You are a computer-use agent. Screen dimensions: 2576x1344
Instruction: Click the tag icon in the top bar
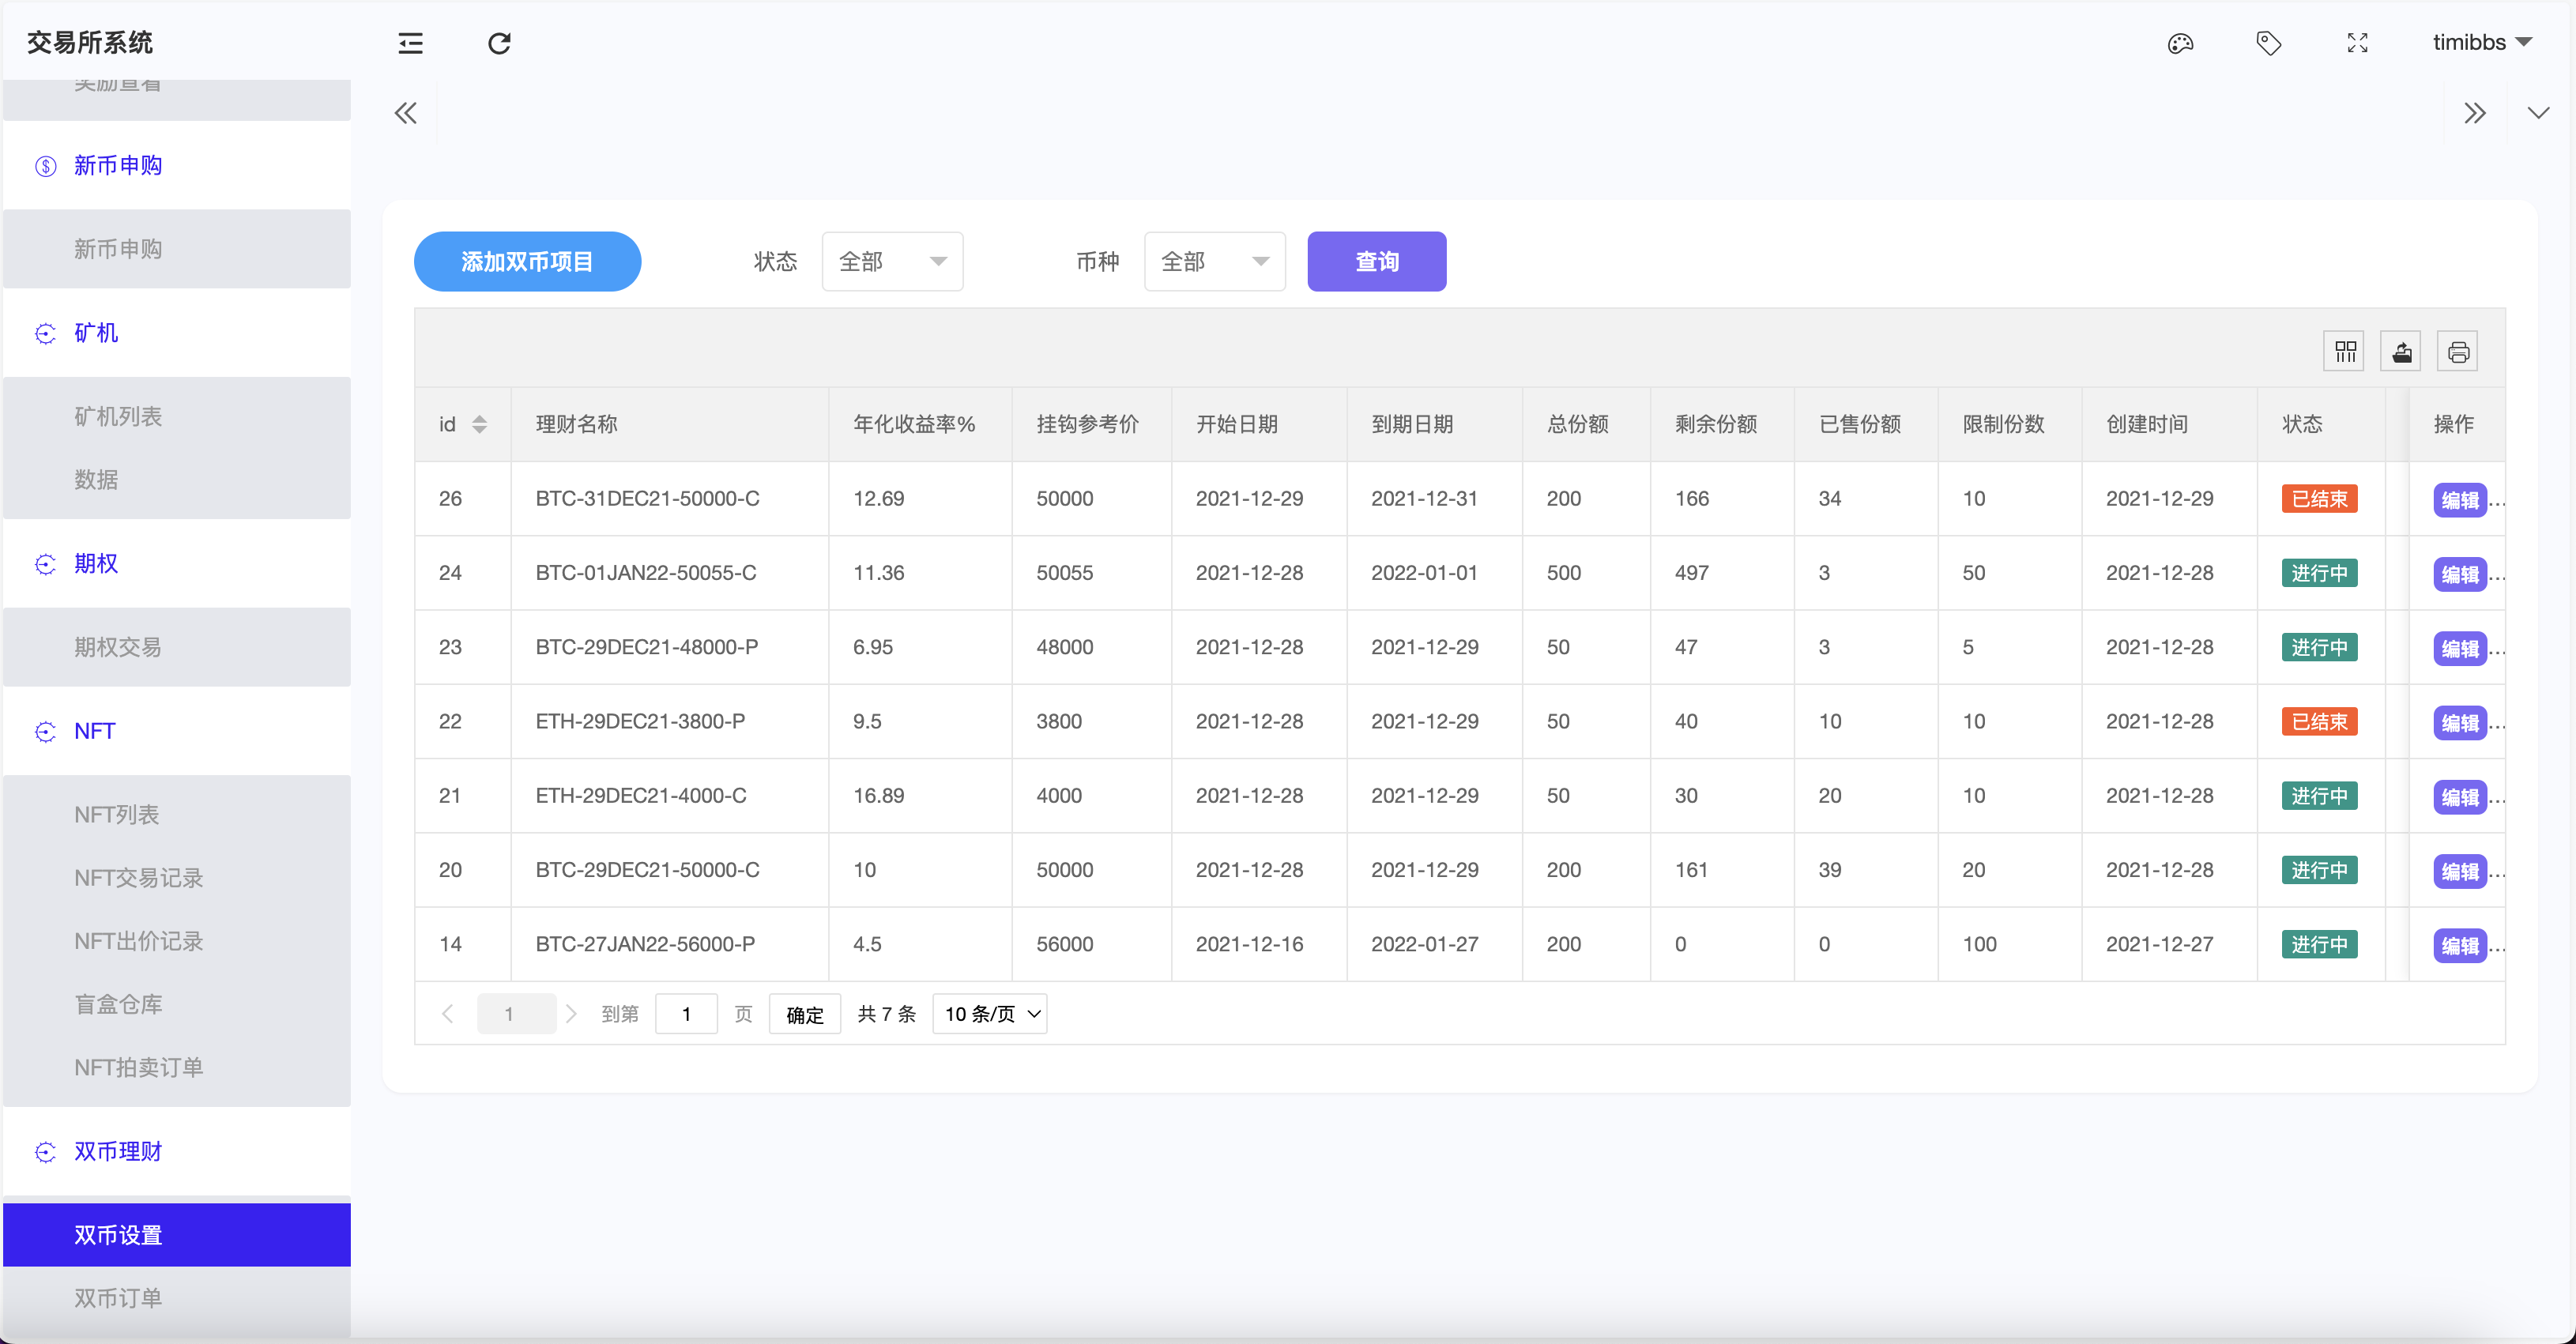(2267, 43)
